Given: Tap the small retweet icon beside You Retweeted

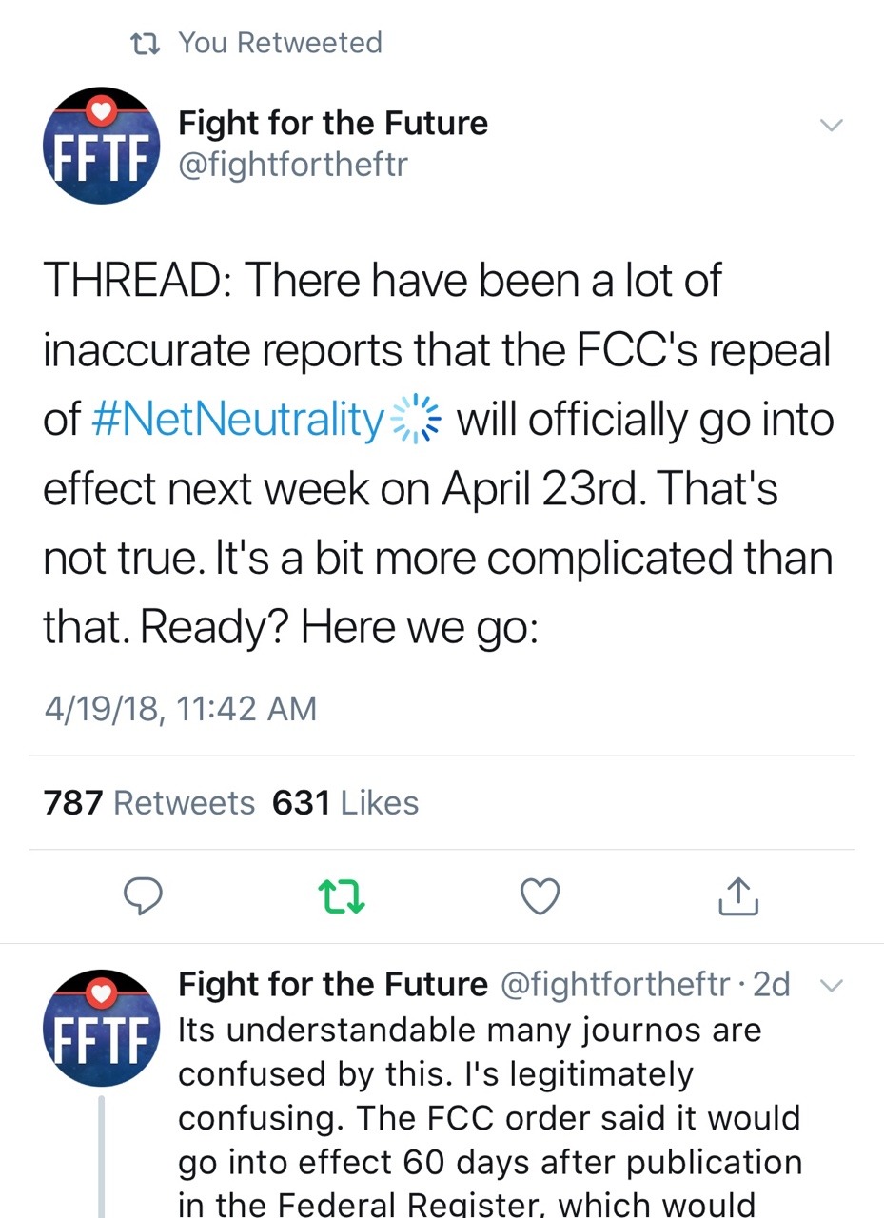Looking at the screenshot, I should (x=145, y=43).
